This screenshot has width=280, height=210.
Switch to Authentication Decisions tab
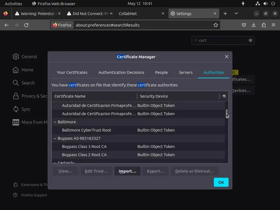(x=121, y=72)
